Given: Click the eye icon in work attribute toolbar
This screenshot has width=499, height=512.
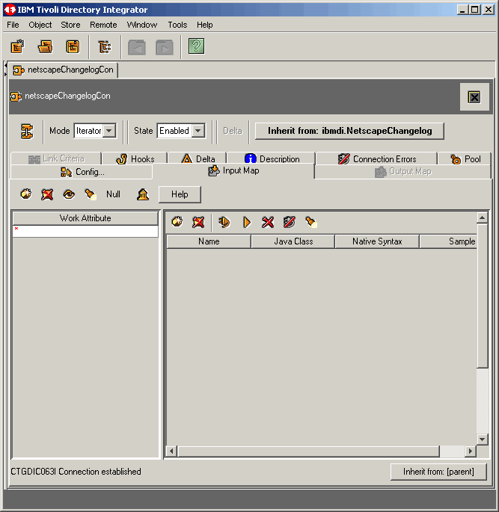Looking at the screenshot, I should (x=69, y=194).
